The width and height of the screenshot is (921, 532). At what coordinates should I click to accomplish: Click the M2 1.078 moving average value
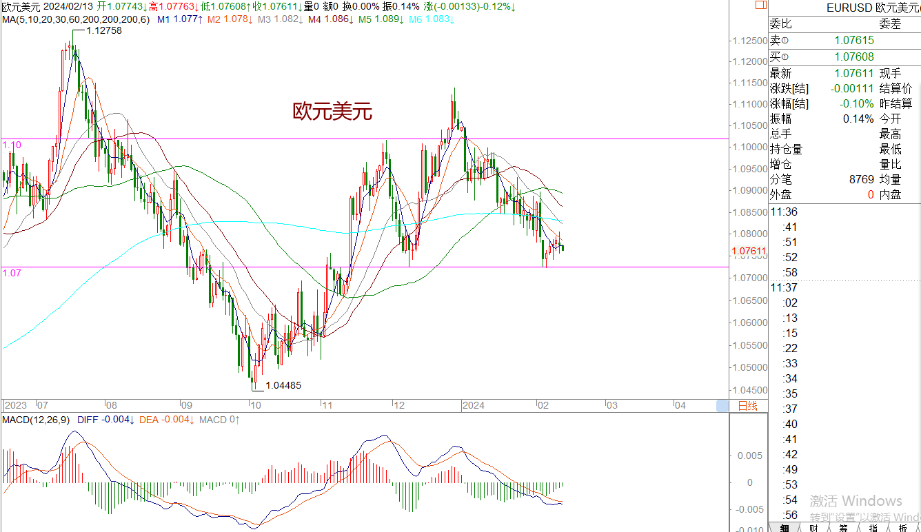pyautogui.click(x=229, y=19)
